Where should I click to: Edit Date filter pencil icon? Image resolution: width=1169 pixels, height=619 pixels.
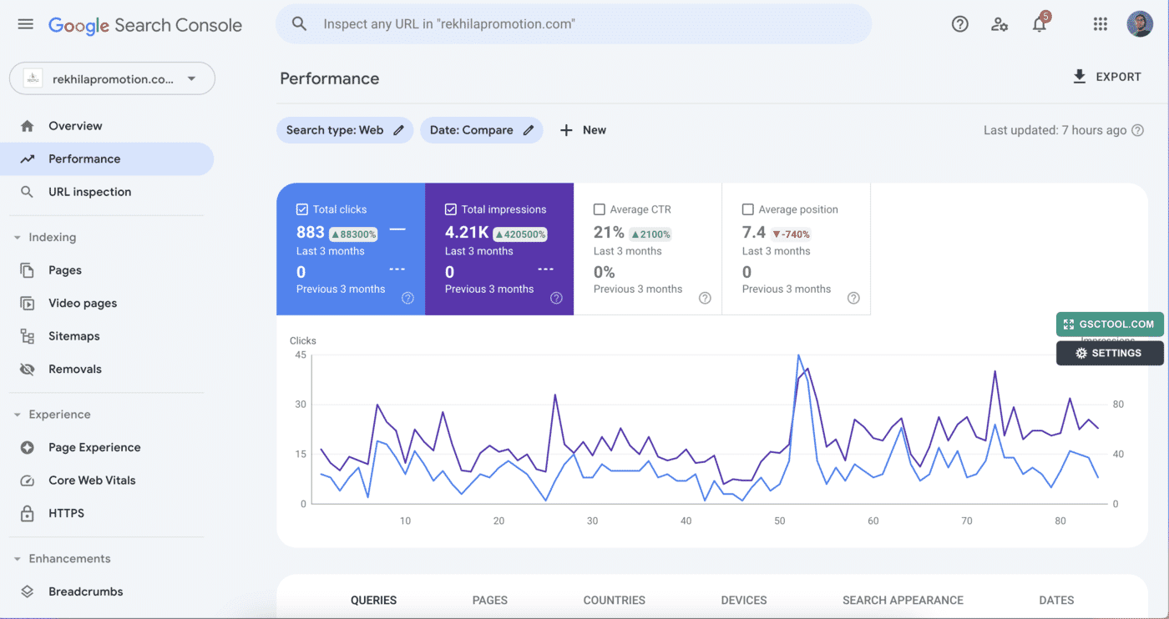pyautogui.click(x=528, y=130)
